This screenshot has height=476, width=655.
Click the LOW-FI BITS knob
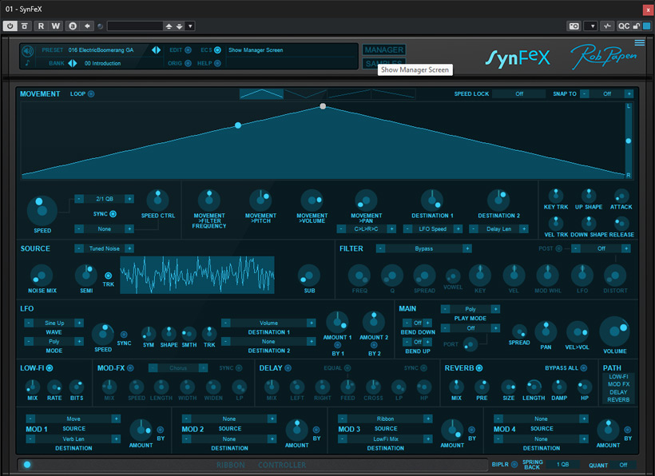pyautogui.click(x=77, y=387)
